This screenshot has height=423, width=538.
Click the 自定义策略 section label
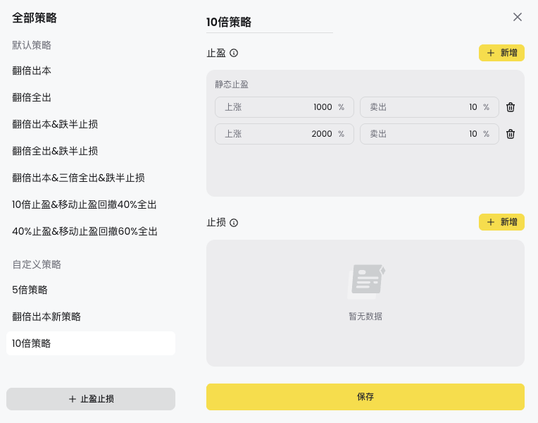click(37, 264)
